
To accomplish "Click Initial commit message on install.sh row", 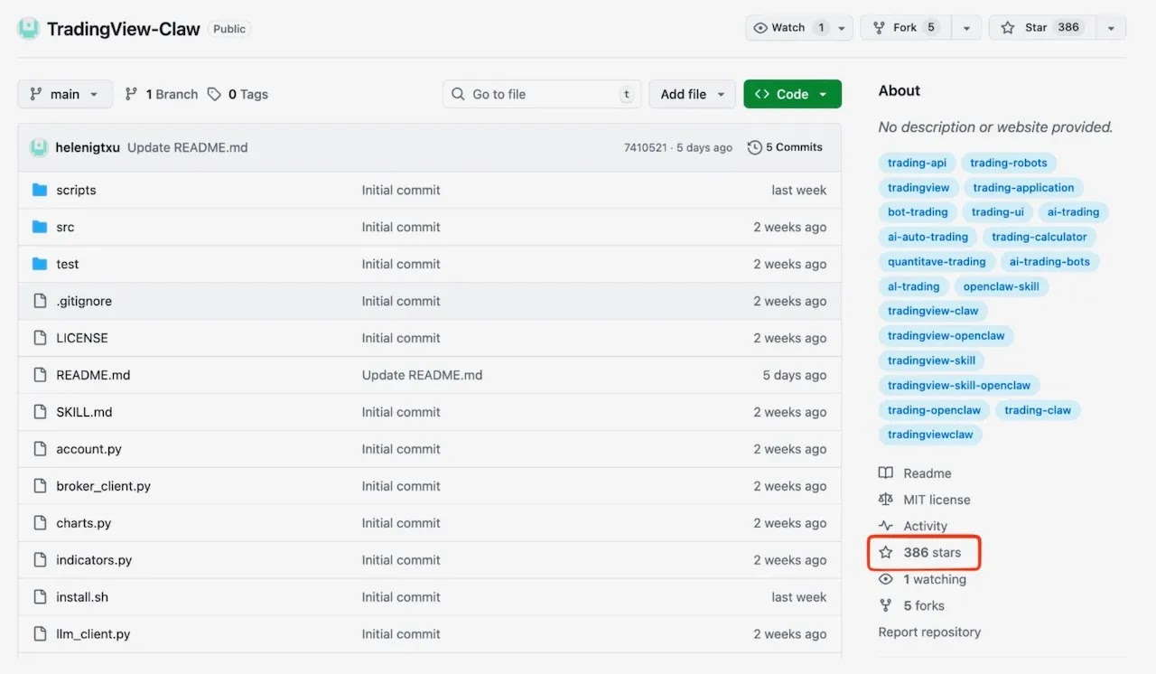I will 401,597.
